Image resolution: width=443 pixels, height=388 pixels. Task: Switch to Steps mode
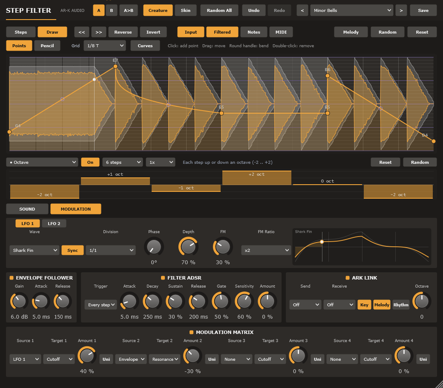click(x=21, y=32)
